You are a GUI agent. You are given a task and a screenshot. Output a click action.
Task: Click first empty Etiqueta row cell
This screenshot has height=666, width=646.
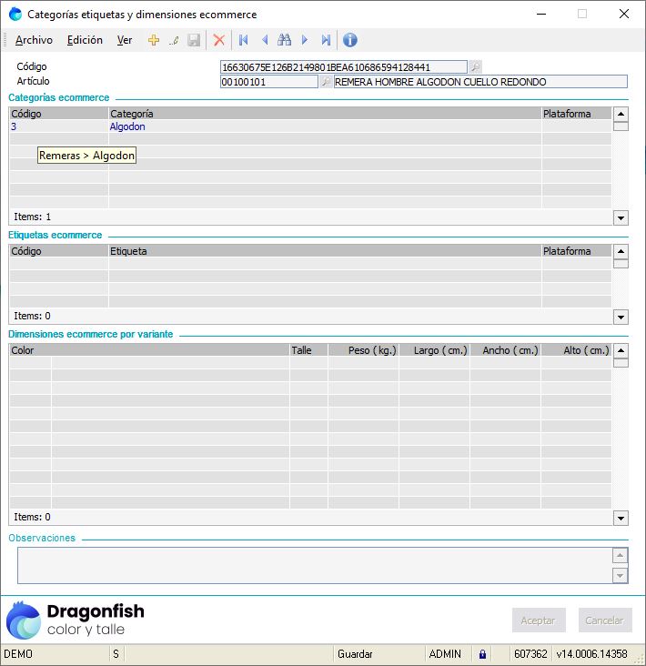pos(325,264)
